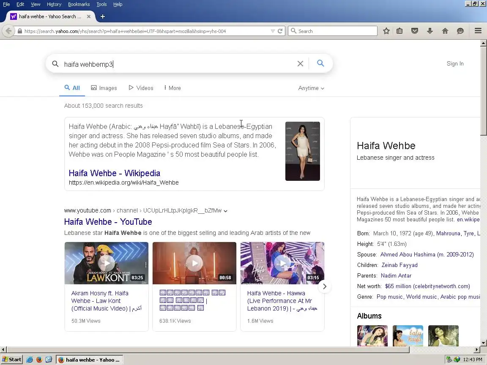Open the Hello chat bubble icon
This screenshot has width=487, height=365.
pyautogui.click(x=460, y=31)
